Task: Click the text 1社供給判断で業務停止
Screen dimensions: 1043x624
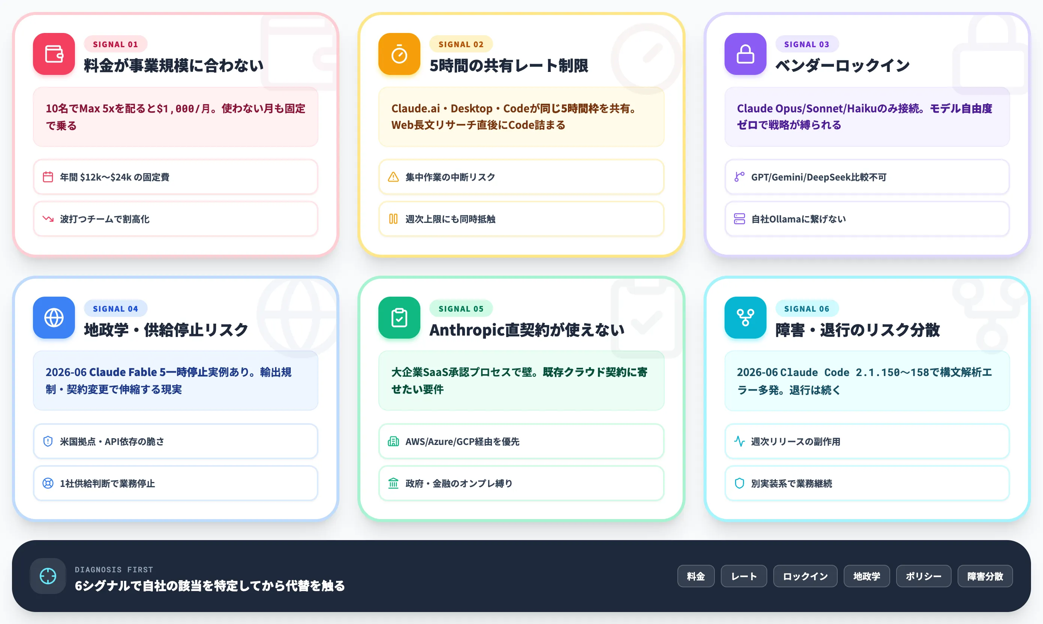Action: pyautogui.click(x=107, y=483)
